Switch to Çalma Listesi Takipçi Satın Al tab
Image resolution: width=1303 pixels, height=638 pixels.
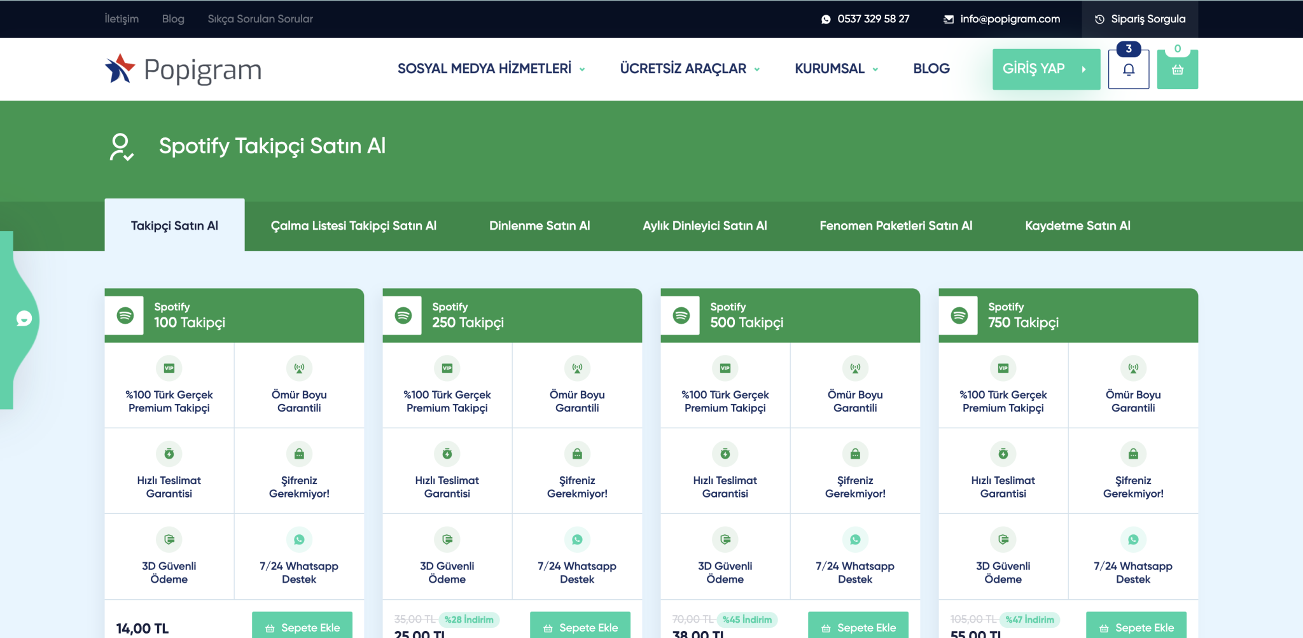[354, 226]
